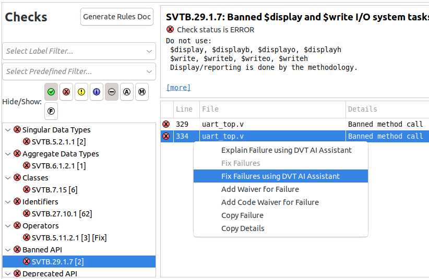Screen dimensions: 429x279
Task: Click error icon beside SVTB.27.10.1 check
Action: (27, 214)
